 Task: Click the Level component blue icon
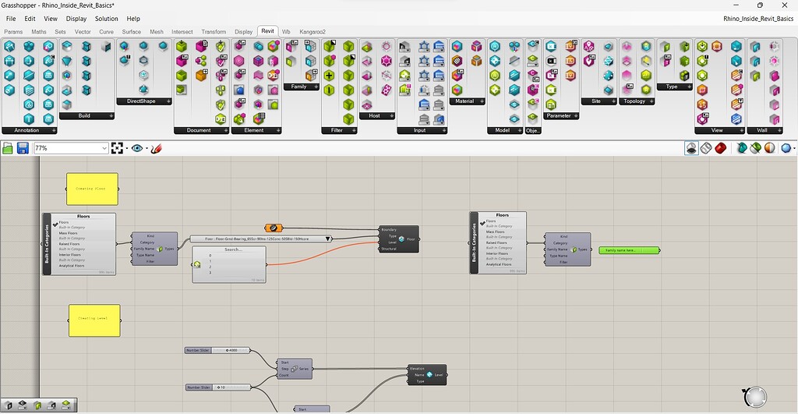coord(429,375)
